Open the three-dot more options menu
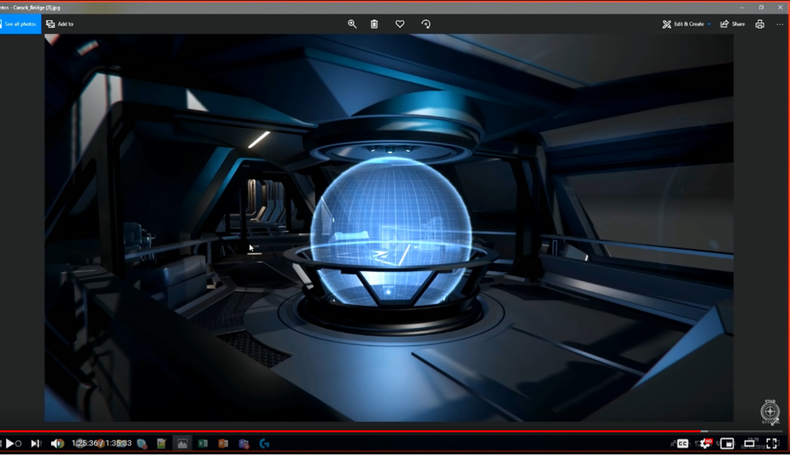 (780, 24)
